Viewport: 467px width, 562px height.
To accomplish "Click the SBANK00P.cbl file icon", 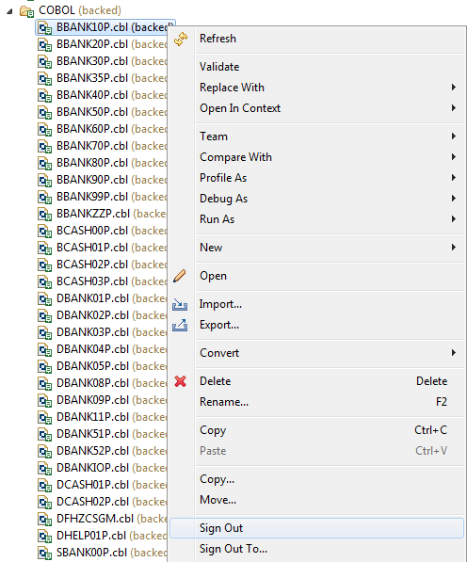I will point(44,553).
